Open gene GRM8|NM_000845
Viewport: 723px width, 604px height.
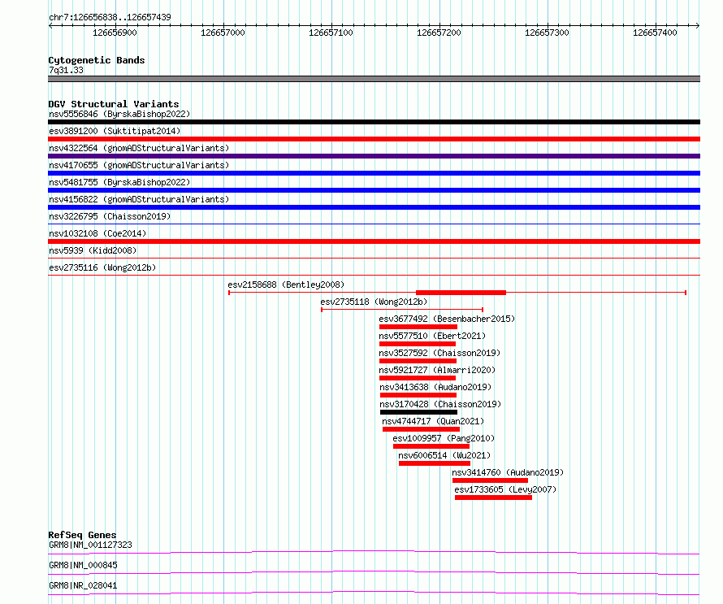pos(83,565)
